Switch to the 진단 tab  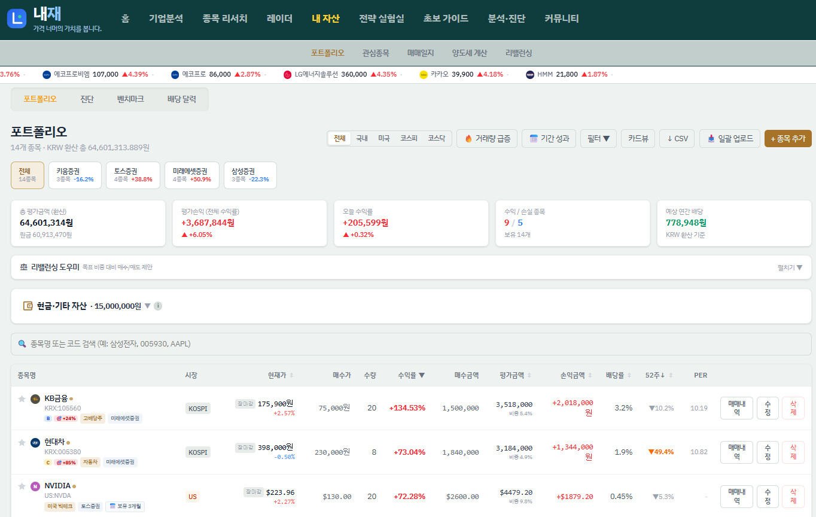(87, 99)
